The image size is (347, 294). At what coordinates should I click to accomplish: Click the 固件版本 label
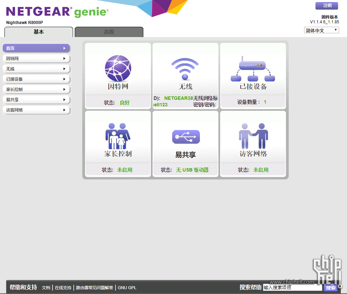pyautogui.click(x=330, y=17)
